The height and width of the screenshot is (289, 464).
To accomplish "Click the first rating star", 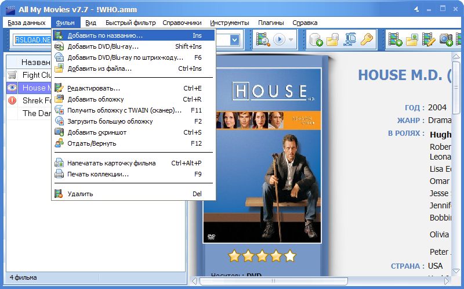I will (234, 255).
